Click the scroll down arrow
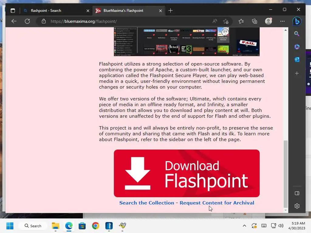 coord(285,210)
